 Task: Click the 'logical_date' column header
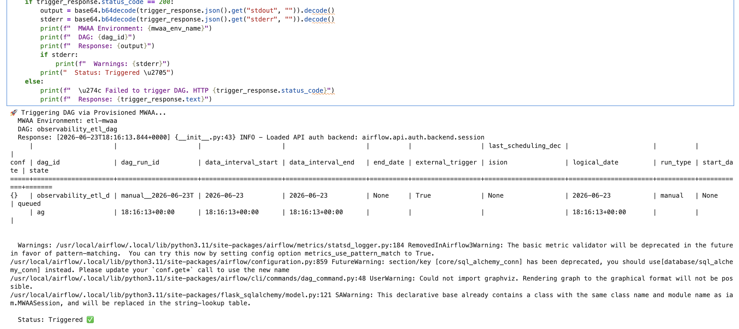click(x=595, y=163)
